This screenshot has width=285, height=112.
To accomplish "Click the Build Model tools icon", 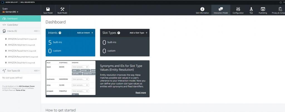I will [62, 9].
